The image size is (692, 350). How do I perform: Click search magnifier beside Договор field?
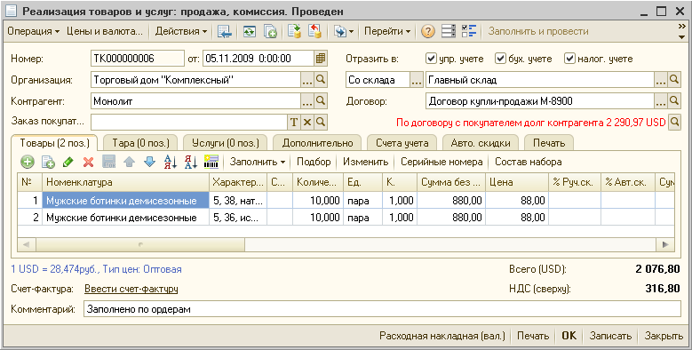(x=674, y=101)
